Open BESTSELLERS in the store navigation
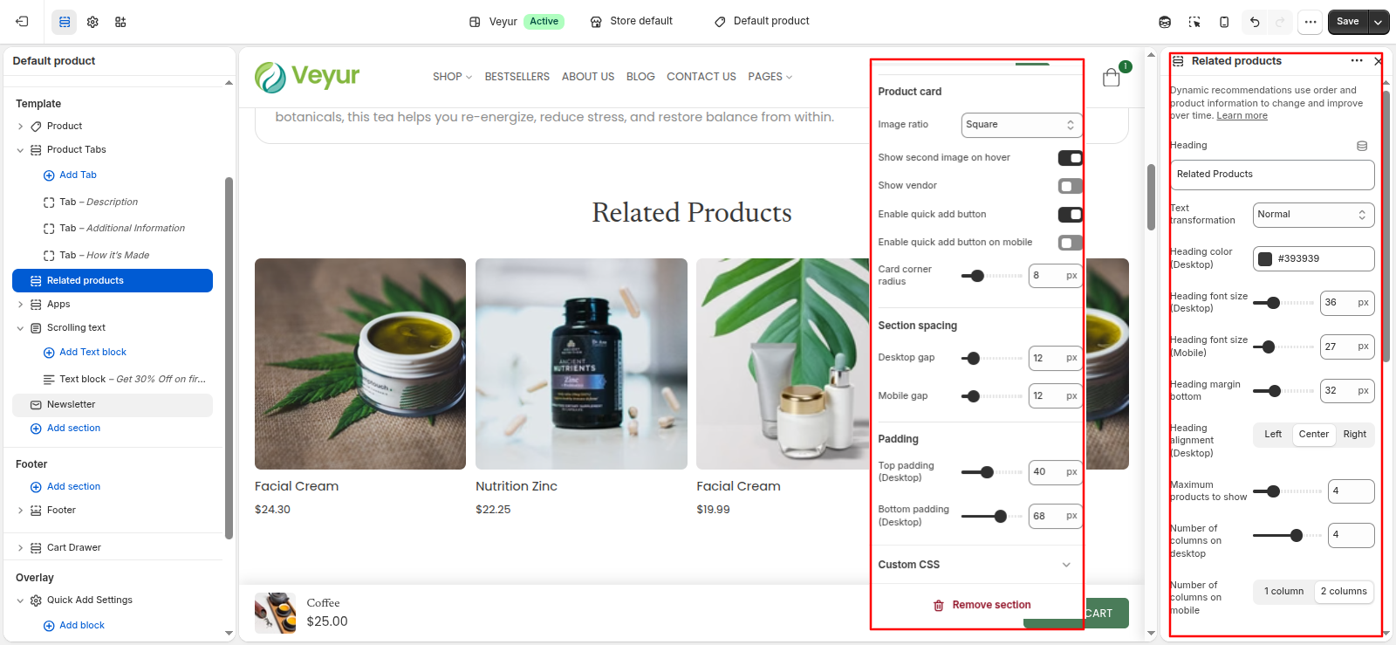This screenshot has height=645, width=1396. (517, 77)
